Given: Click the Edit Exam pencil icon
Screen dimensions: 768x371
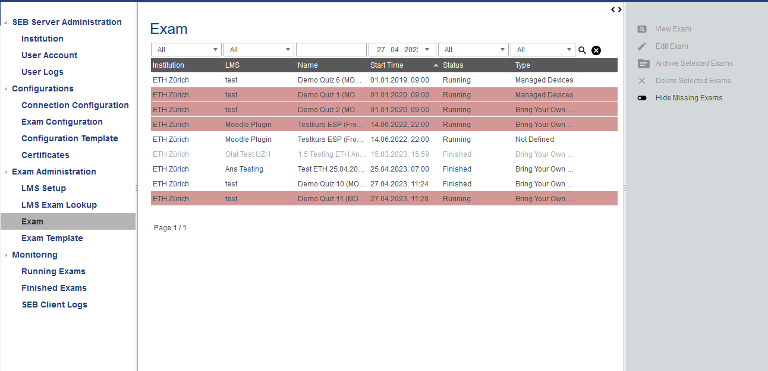Looking at the screenshot, I should click(642, 46).
